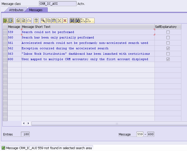Image resolution: width=187 pixels, height=151 pixels.
Task: Click the curved-arrow undo icon in toolbar
Action: [29, 21]
